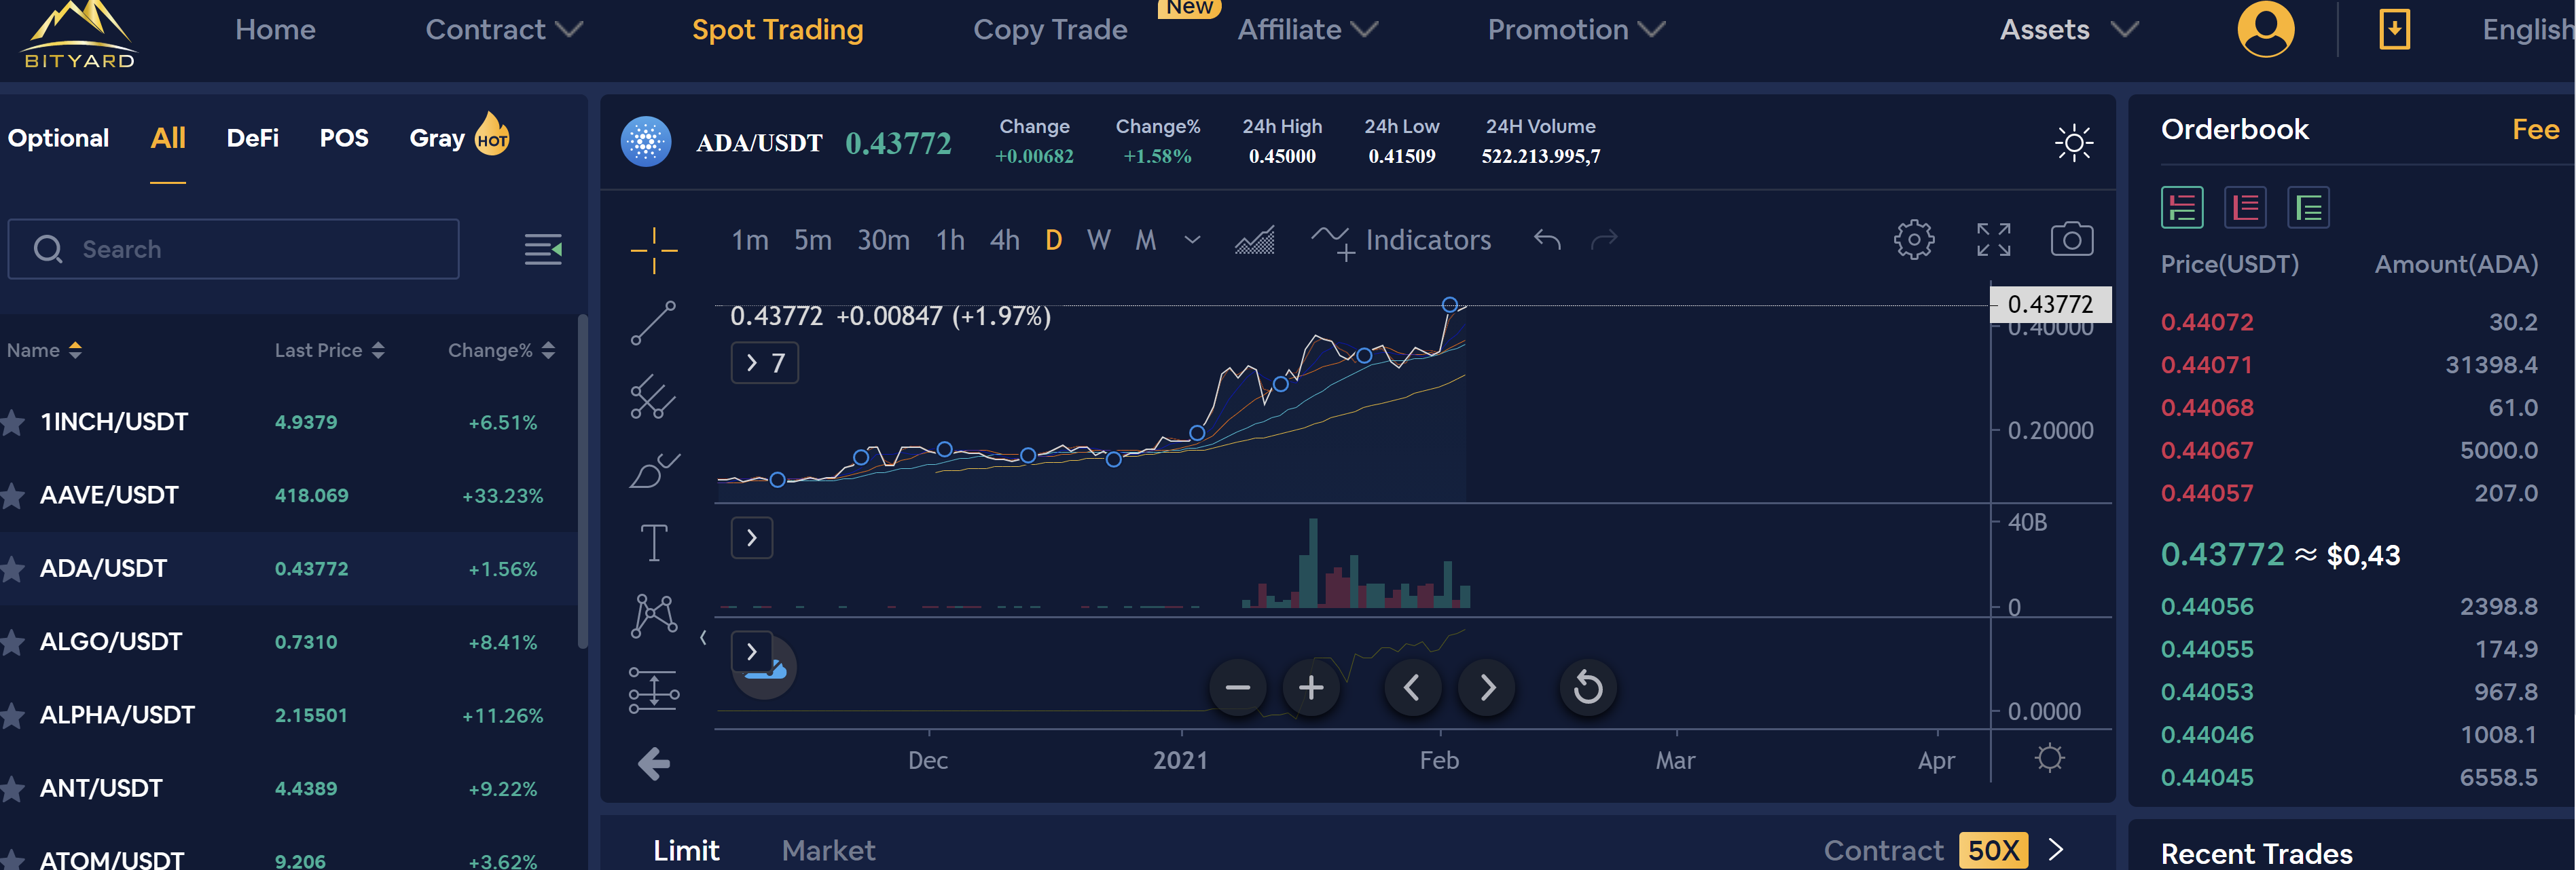Zoom out the chart with minus button
Screen dimensions: 2576x870
[1238, 687]
